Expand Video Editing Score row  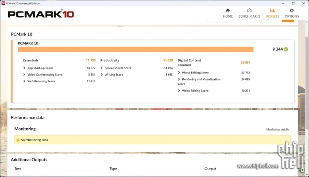(x=179, y=91)
